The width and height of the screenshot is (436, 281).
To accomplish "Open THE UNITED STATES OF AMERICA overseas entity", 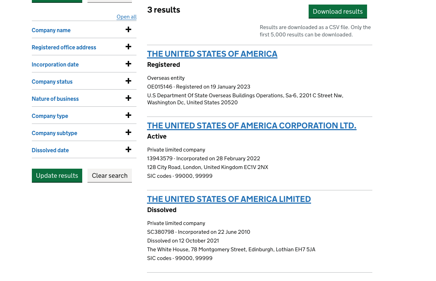I will click(x=212, y=54).
